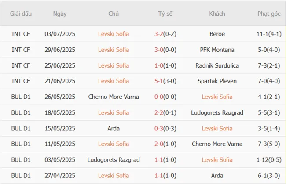Click the 'Giải đấu' column header

tap(21, 14)
